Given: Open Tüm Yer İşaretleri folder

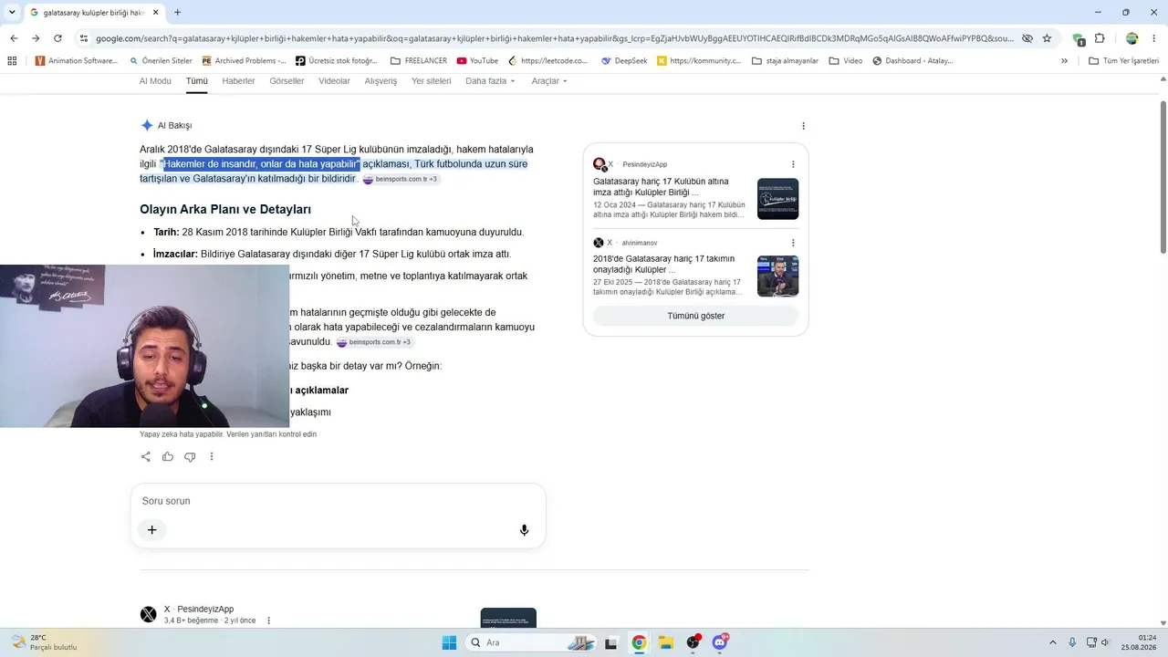Looking at the screenshot, I should [1124, 61].
